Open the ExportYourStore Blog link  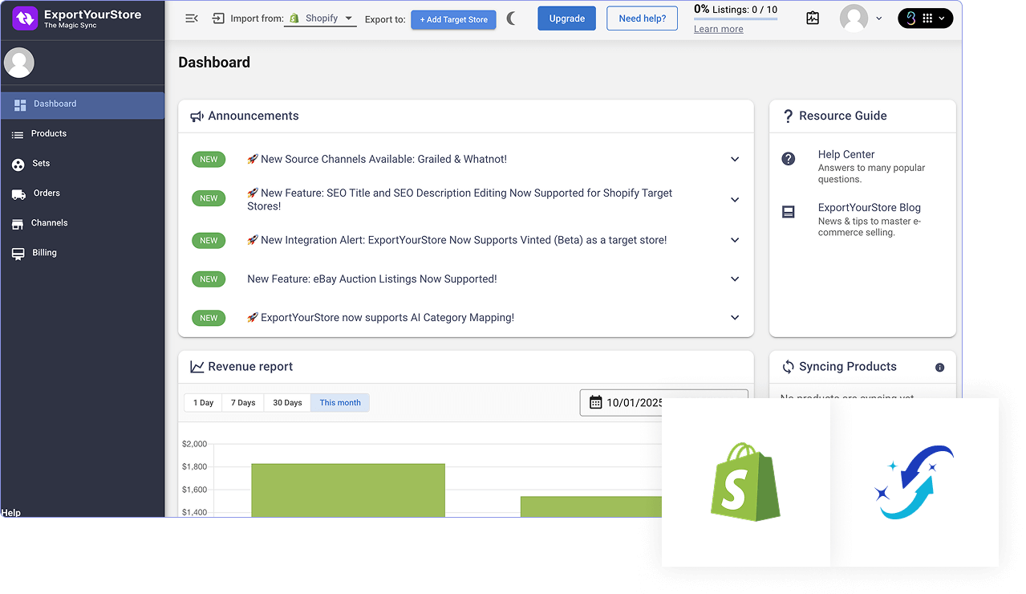point(870,207)
